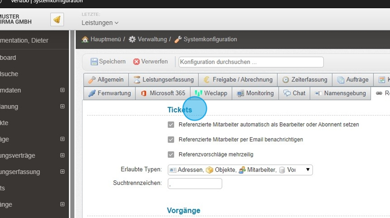Image resolution: width=390 pixels, height=218 pixels.
Task: Click the Verwaltung gear icon in breadcrumb
Action: click(132, 39)
